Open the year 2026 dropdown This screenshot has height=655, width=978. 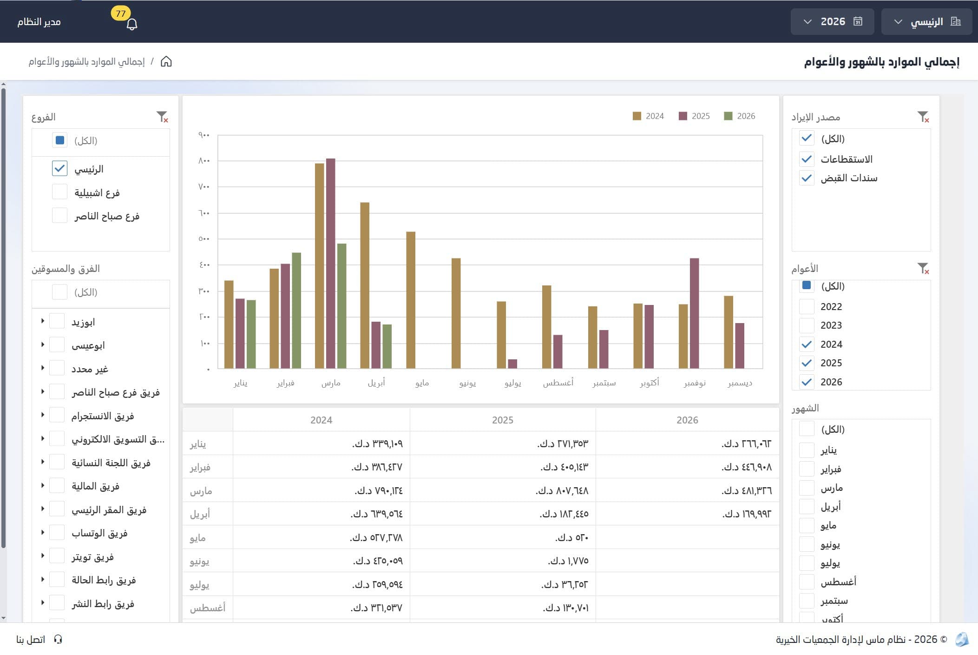coord(832,21)
